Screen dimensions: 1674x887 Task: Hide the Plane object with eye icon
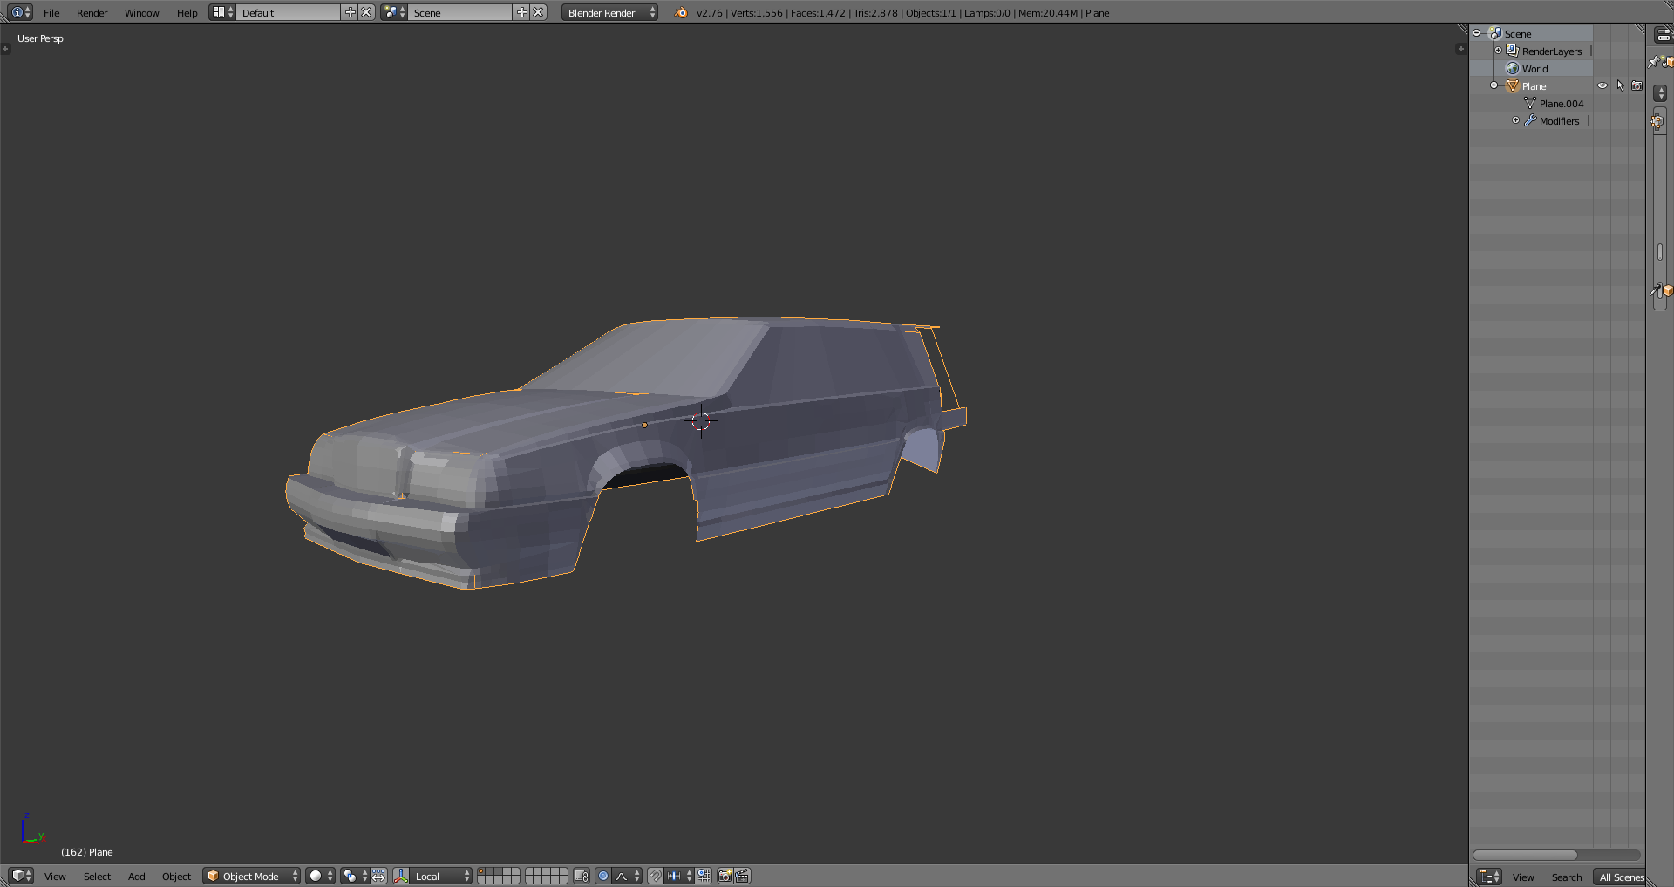coord(1603,86)
